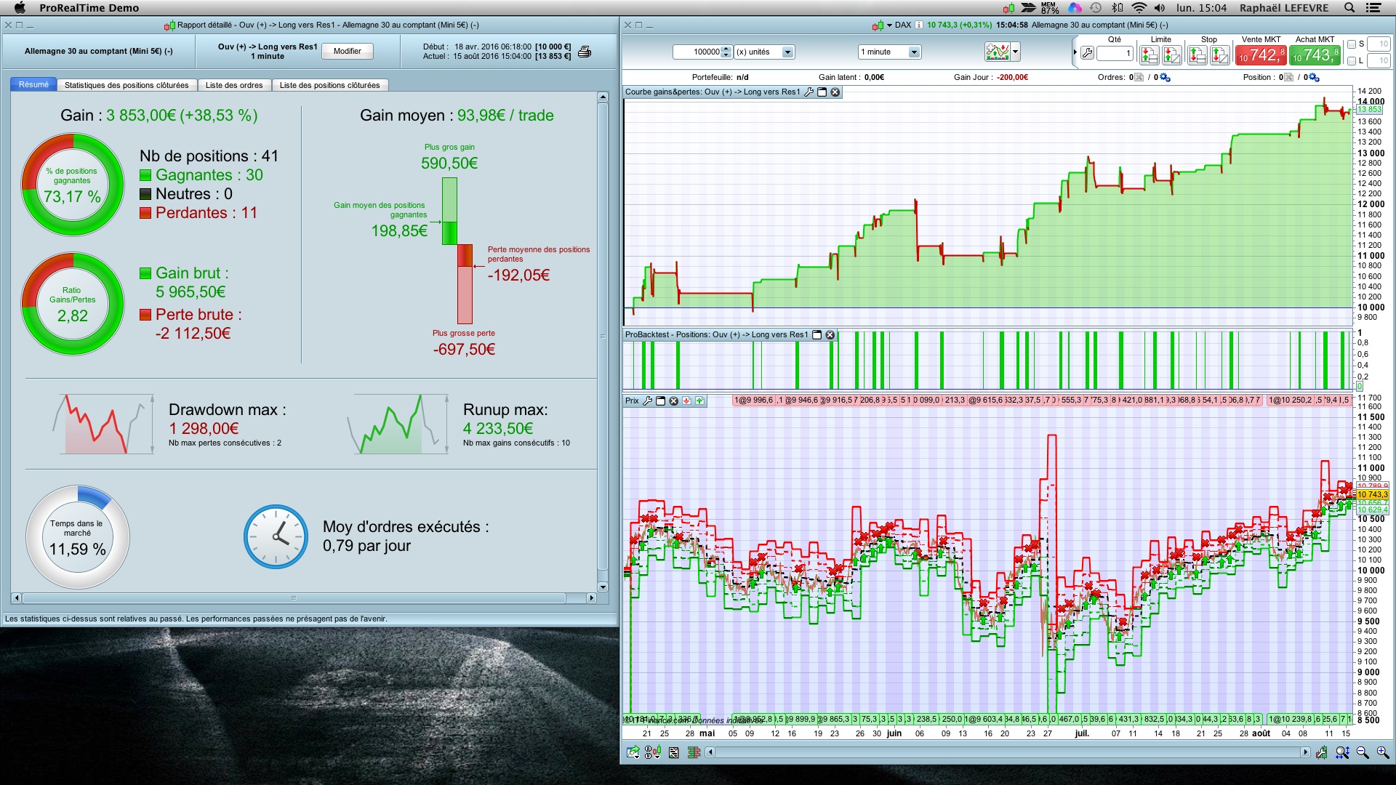Click the chart horizontal time scrollbar

pos(1007,752)
